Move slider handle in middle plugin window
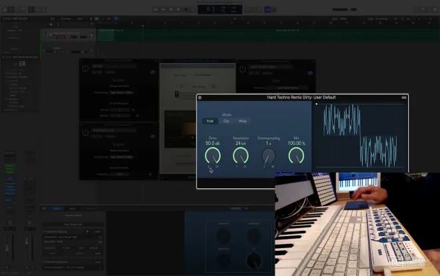This screenshot has width=440, height=276. point(177,94)
